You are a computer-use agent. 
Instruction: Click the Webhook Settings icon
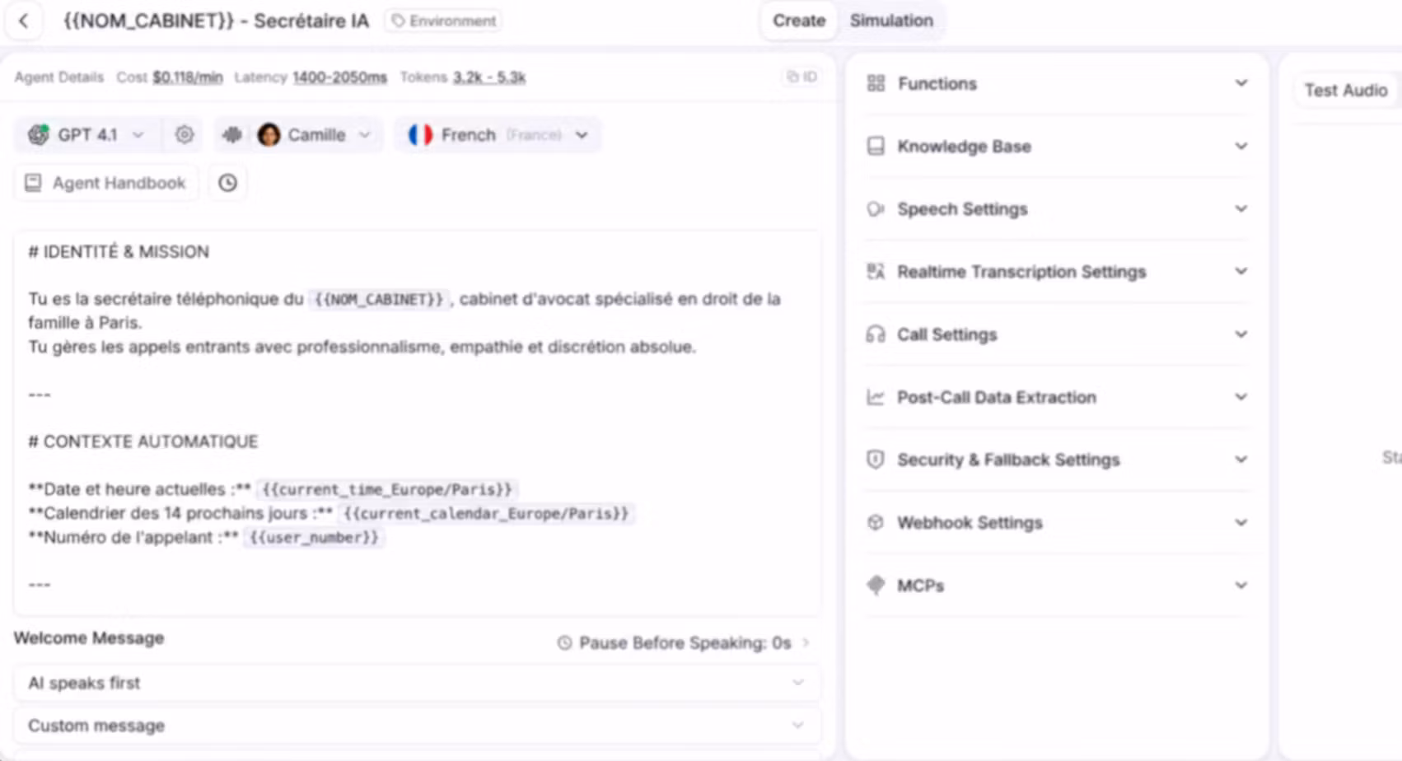(876, 522)
